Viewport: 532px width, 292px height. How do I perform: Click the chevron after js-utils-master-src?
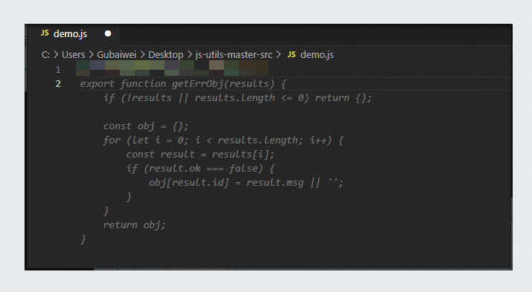(278, 54)
